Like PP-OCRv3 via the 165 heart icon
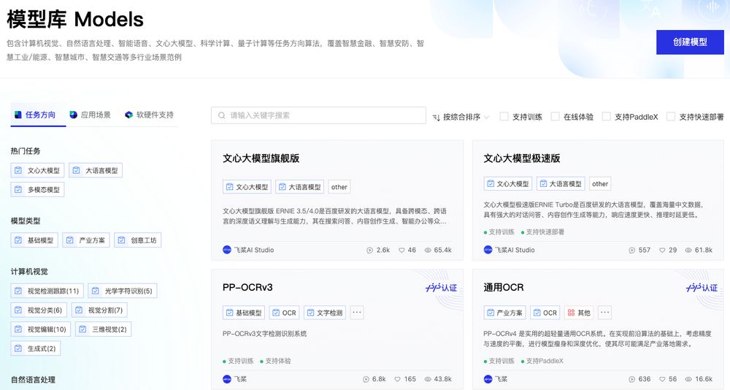This screenshot has width=730, height=390. [x=398, y=379]
